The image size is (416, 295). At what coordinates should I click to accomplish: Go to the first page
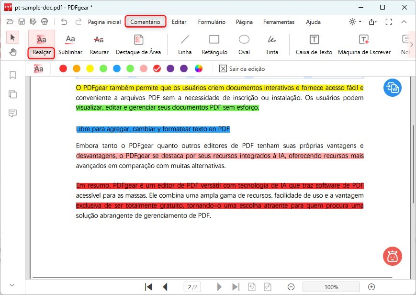[x=149, y=287]
